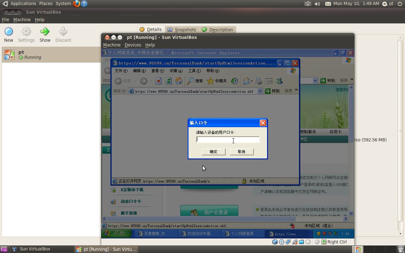This screenshot has height=253, width=405.
Task: Open Machine menu in VirtualBox manager
Action: coord(22,20)
